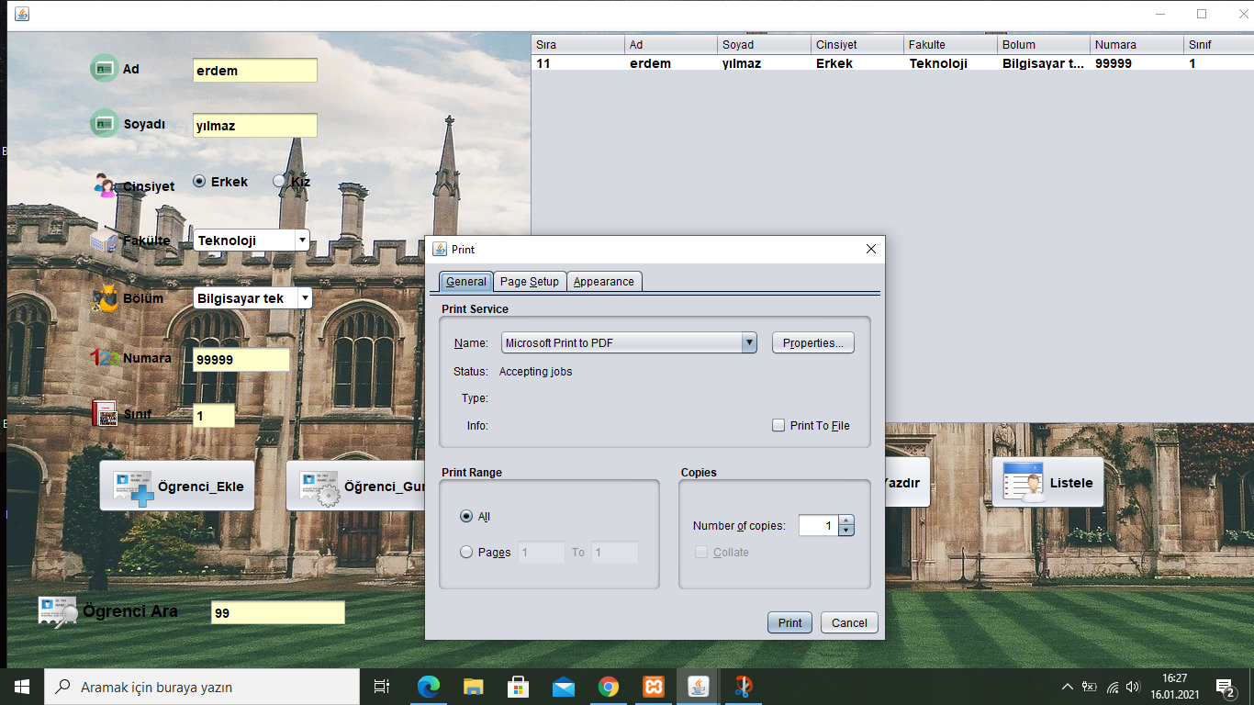1254x705 pixels.
Task: Open Google Chrome from the taskbar
Action: coord(608,687)
